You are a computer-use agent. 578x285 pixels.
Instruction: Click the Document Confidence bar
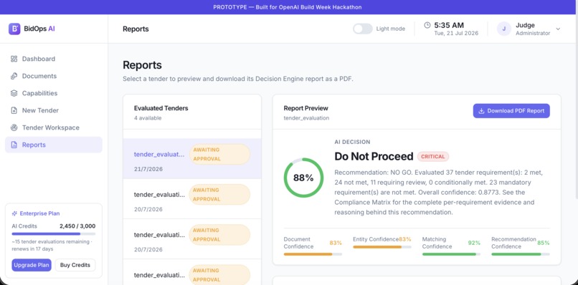[313, 254]
